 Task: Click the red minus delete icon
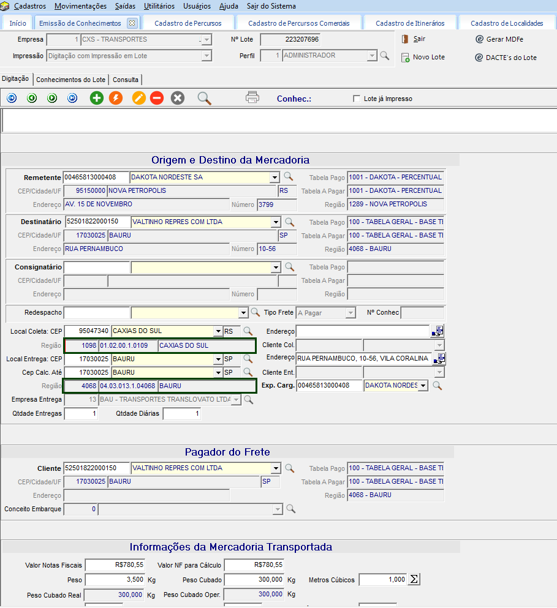[x=157, y=98]
